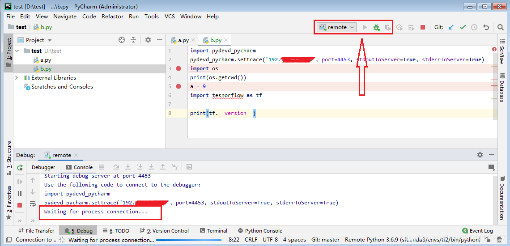Viewport: 510px width, 246px height.
Task: Open the TODO tool window
Action: [x=116, y=230]
